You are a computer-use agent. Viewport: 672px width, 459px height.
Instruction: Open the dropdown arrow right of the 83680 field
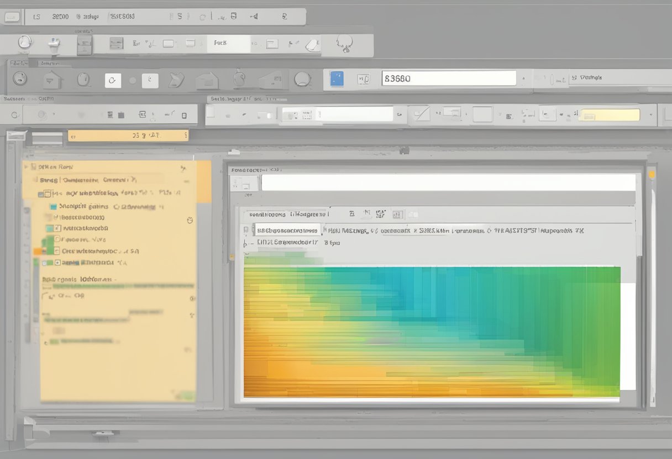click(523, 79)
